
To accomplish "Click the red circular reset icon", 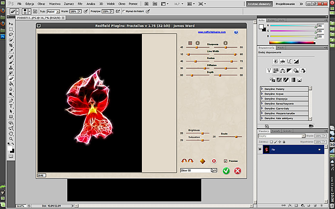I will (x=214, y=161).
